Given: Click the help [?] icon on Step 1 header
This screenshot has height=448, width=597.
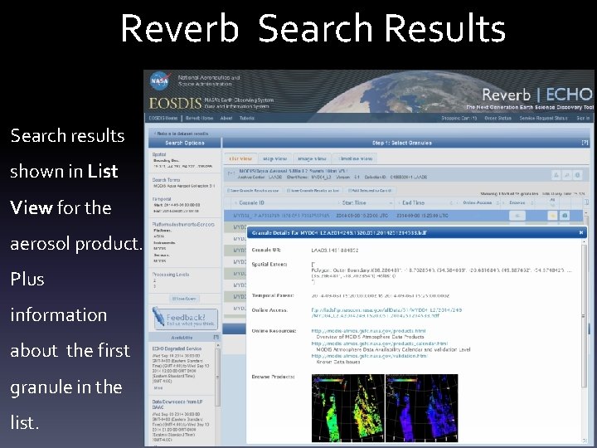Looking at the screenshot, I should 585,143.
